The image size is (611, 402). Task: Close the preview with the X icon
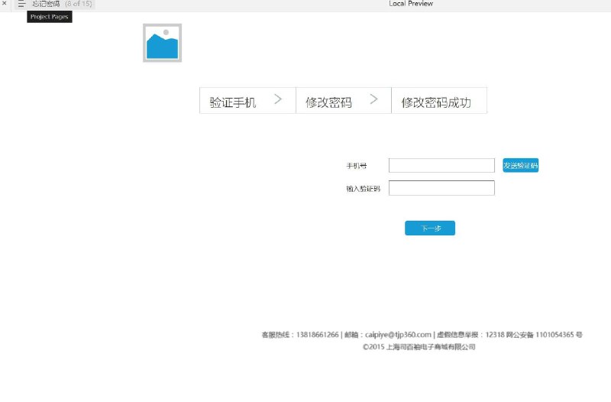5,3
